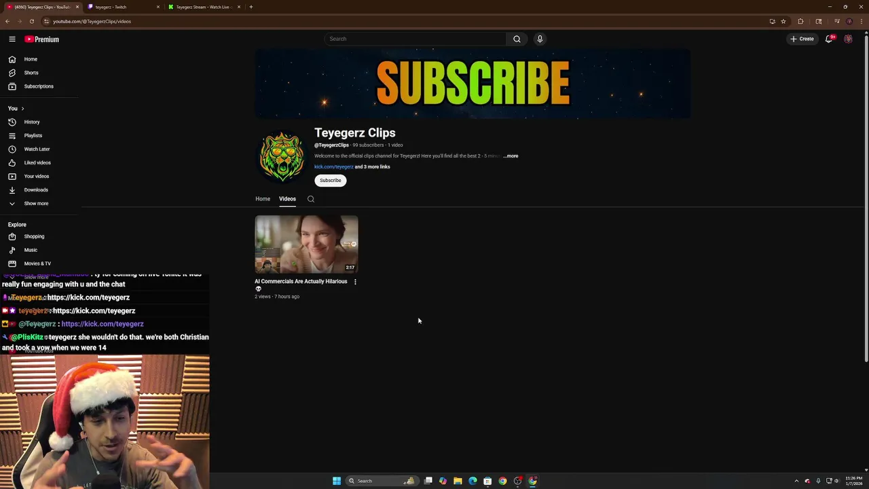Open the three-dot menu for AI Commercials video

click(x=355, y=282)
